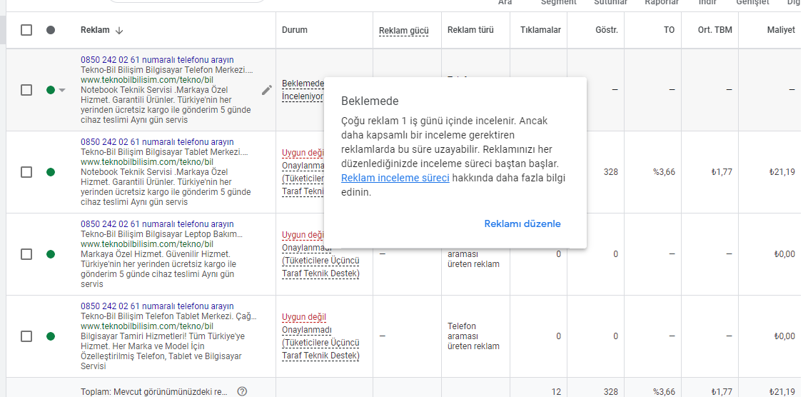The width and height of the screenshot is (808, 397).
Task: Click the Beklemede heading in the popup
Action: (370, 101)
